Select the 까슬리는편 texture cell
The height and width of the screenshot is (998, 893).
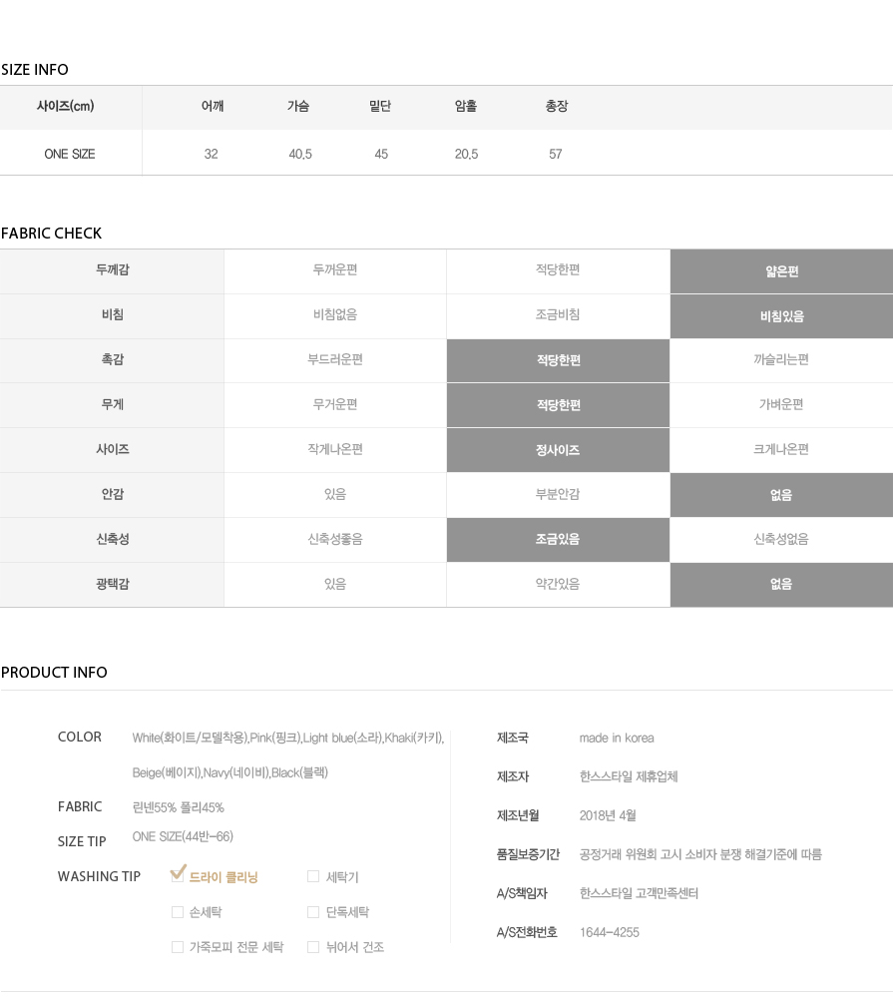(781, 359)
